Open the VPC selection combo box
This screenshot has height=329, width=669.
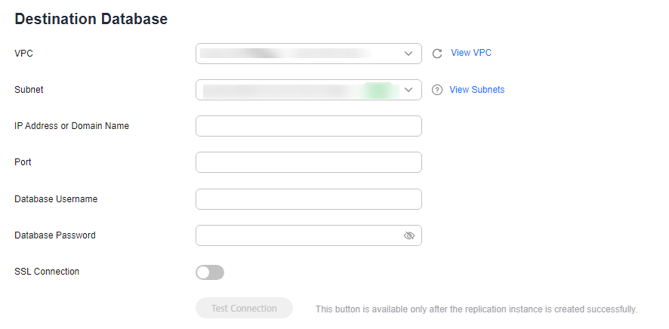click(x=309, y=54)
